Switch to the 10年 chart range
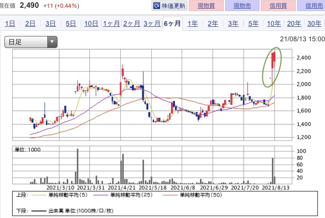The width and height of the screenshot is (325, 218). [x=274, y=24]
